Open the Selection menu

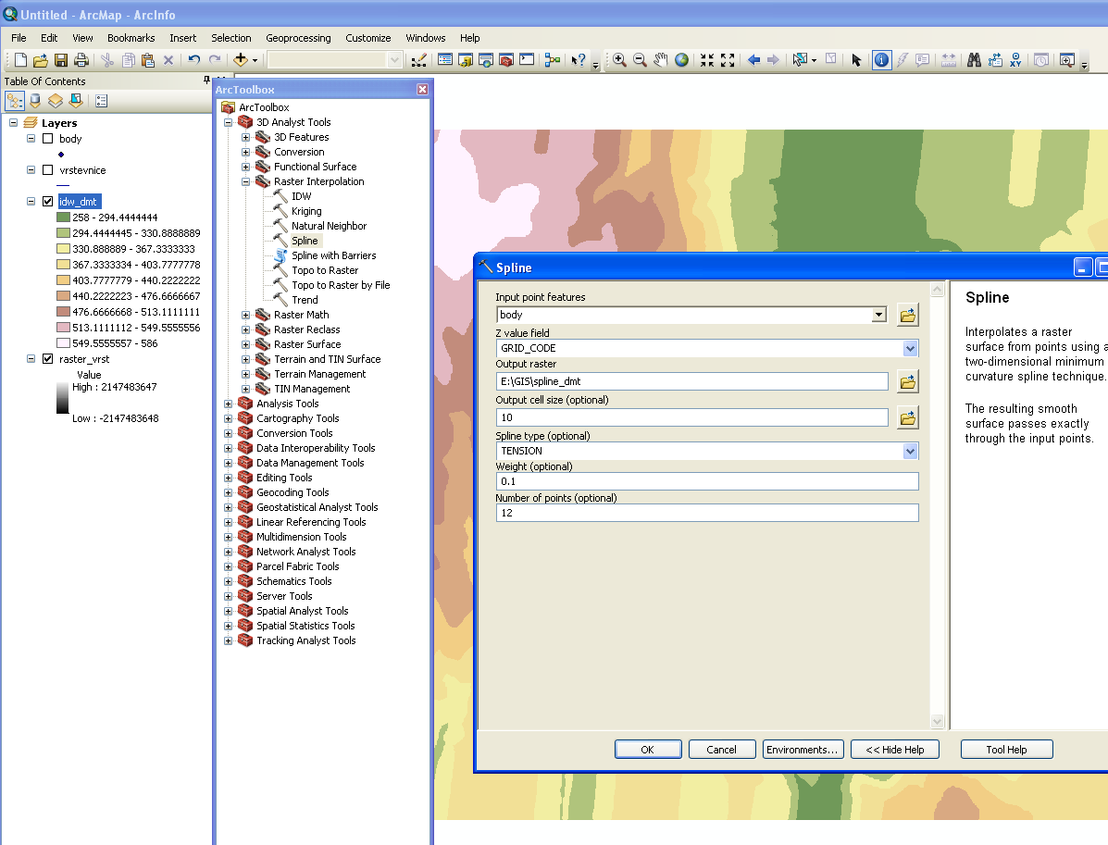coord(231,38)
